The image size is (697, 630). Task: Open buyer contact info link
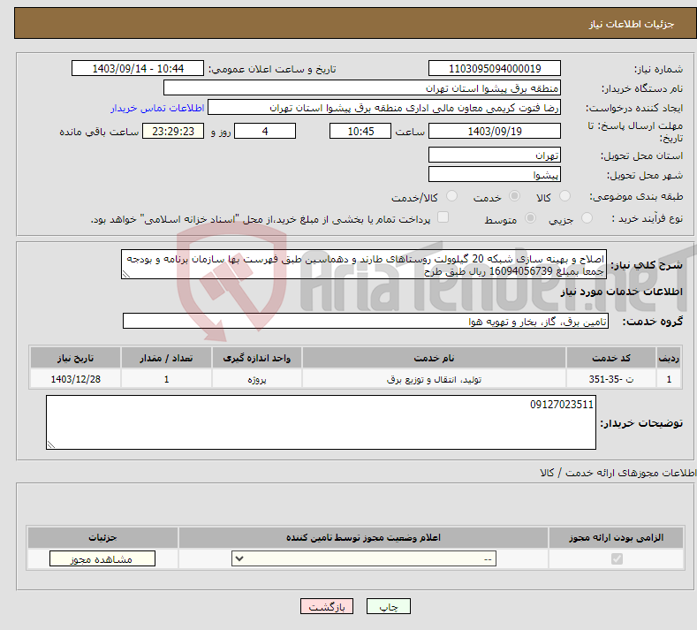point(157,108)
